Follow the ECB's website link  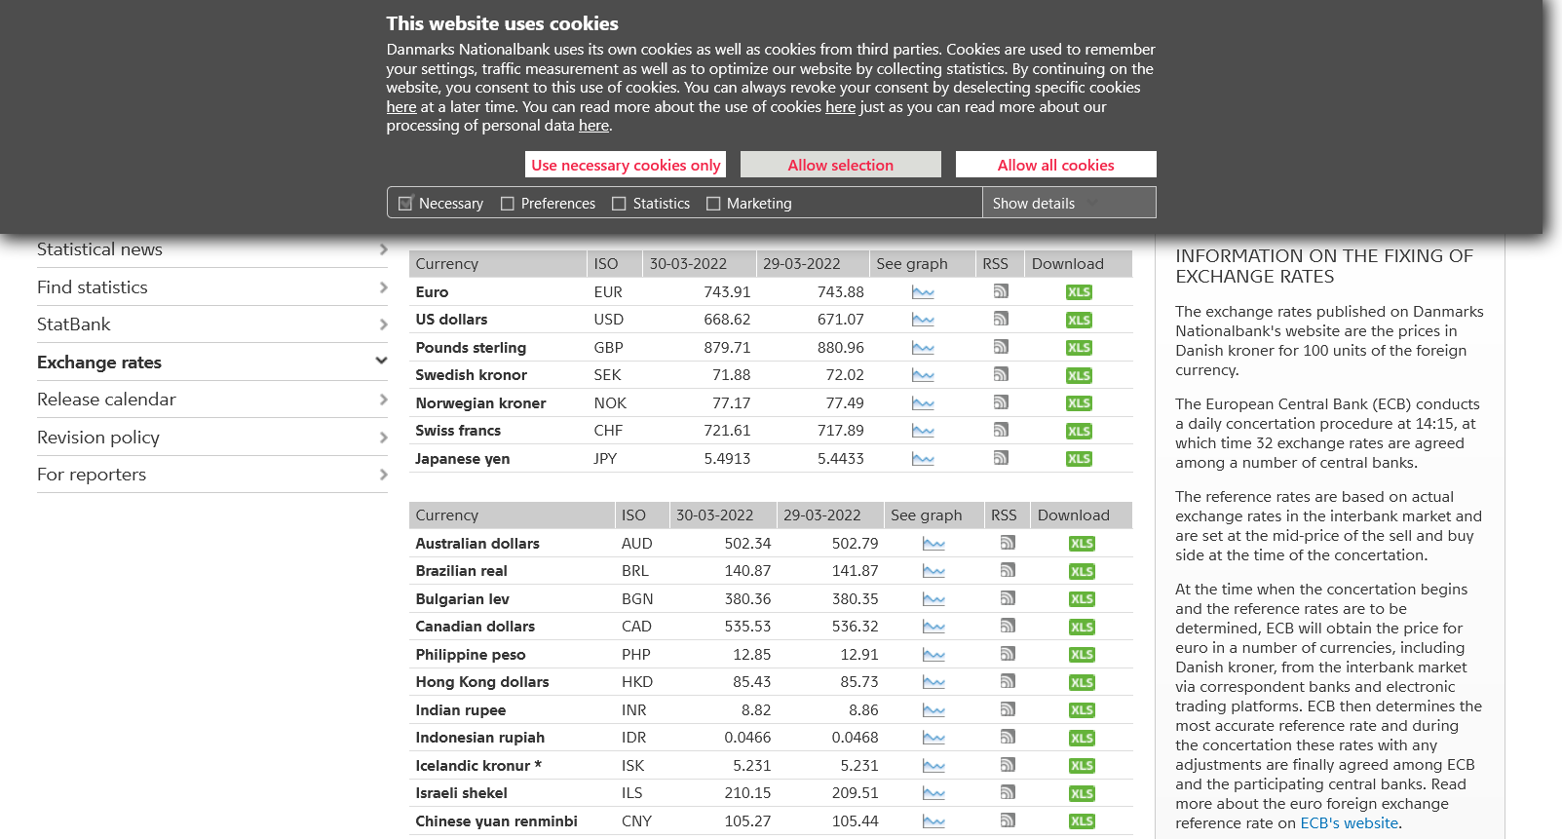[1349, 823]
